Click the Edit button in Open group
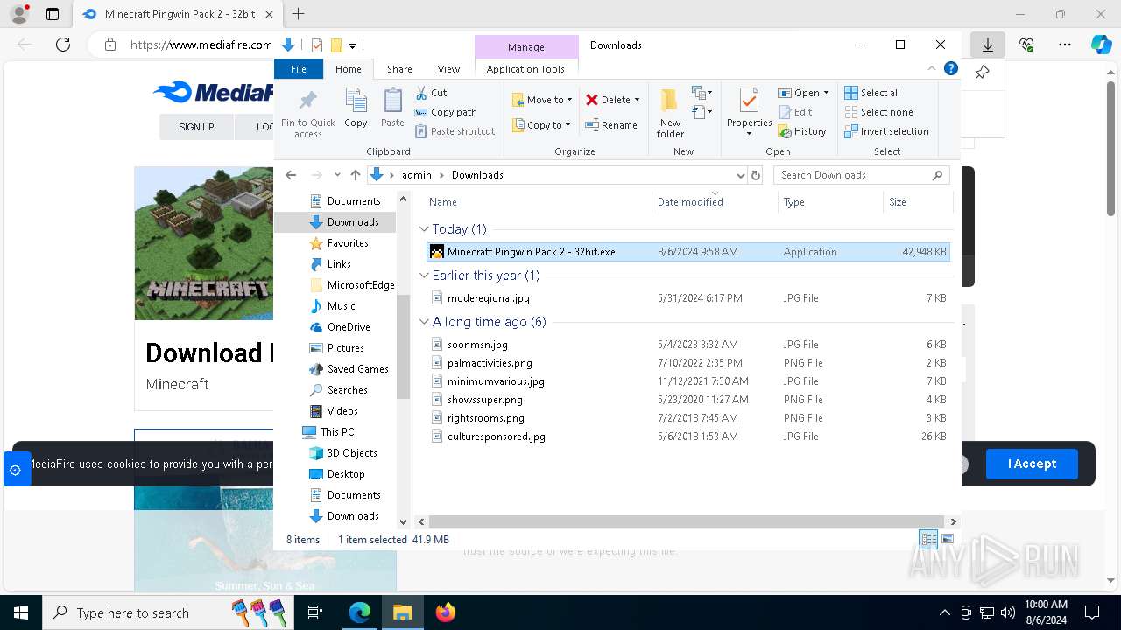 (795, 112)
